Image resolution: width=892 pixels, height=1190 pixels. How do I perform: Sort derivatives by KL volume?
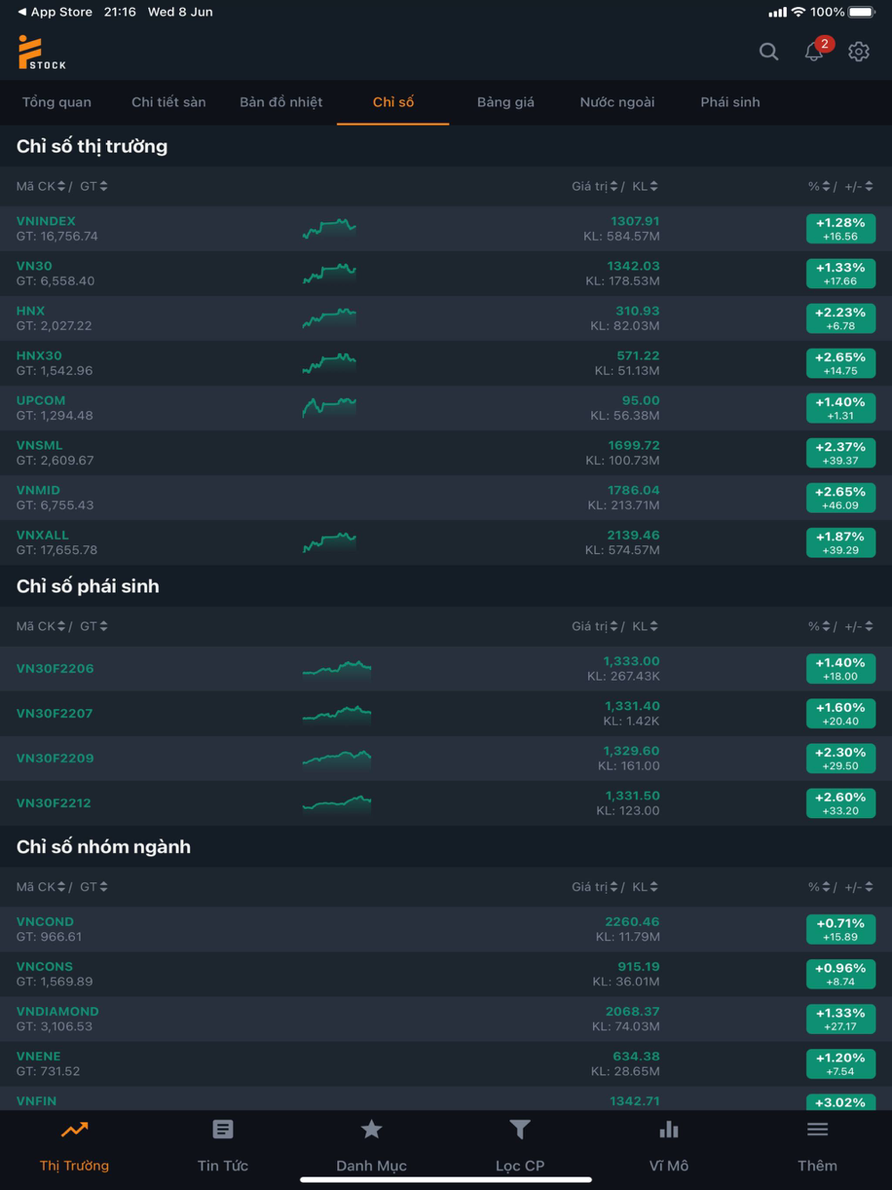coord(645,626)
